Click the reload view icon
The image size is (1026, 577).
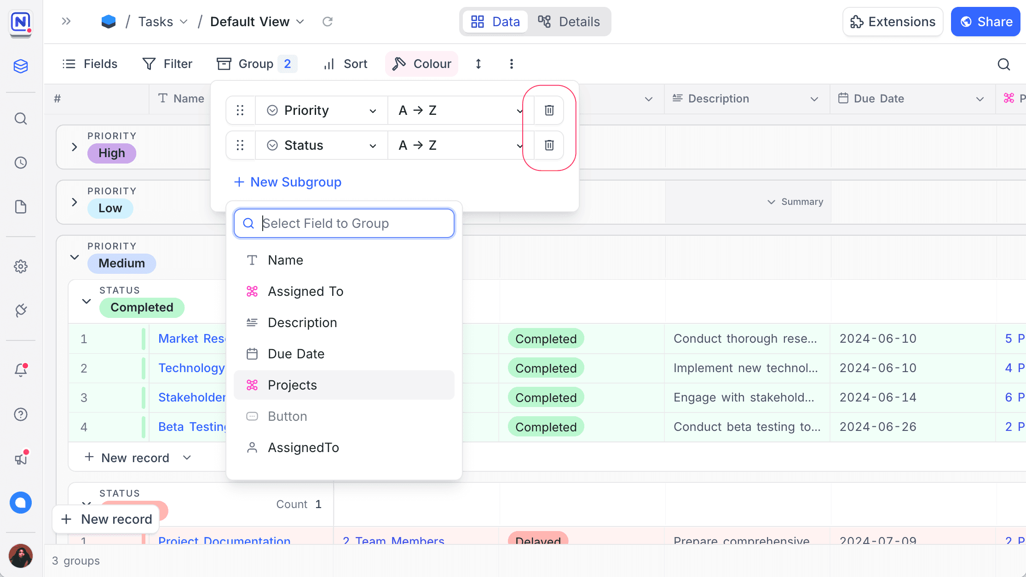tap(328, 22)
